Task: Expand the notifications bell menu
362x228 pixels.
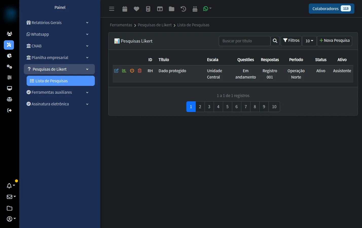Action: tap(11, 186)
